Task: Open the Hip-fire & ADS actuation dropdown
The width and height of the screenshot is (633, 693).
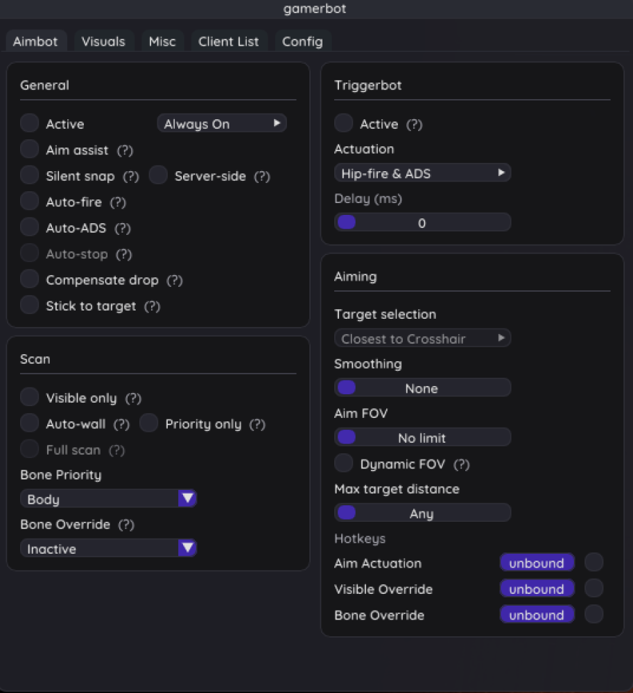Action: (422, 173)
